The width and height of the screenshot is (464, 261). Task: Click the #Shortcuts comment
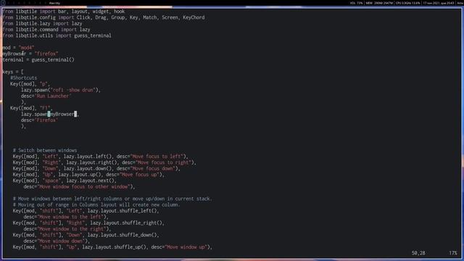tap(24, 78)
